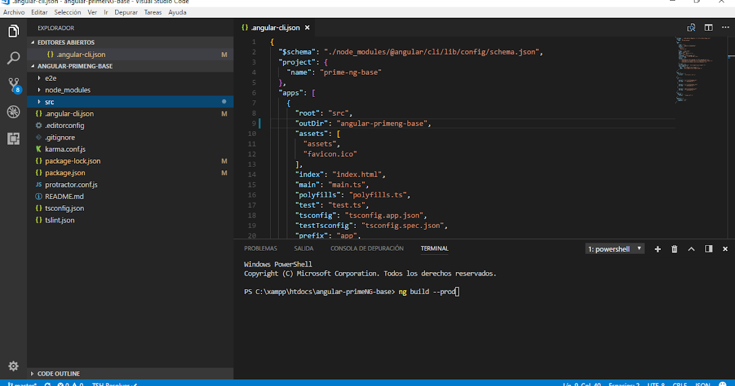This screenshot has height=386, width=735.
Task: Open the Extensions view
Action: pos(13,138)
